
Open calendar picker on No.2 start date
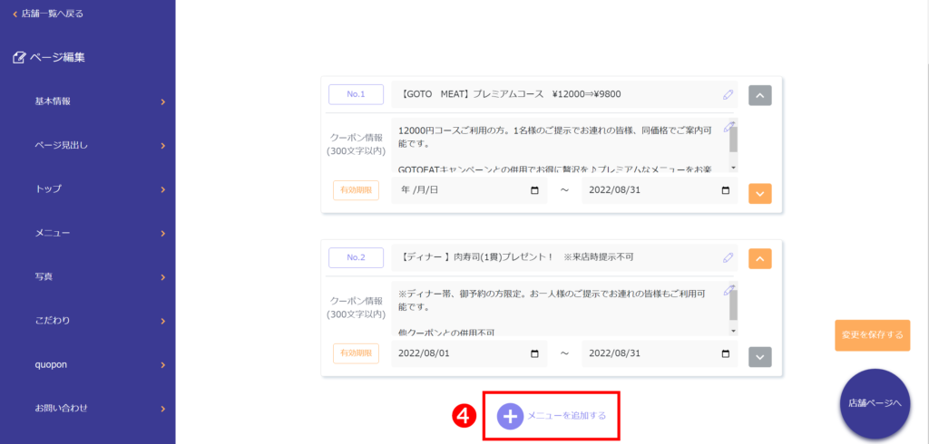click(x=534, y=353)
